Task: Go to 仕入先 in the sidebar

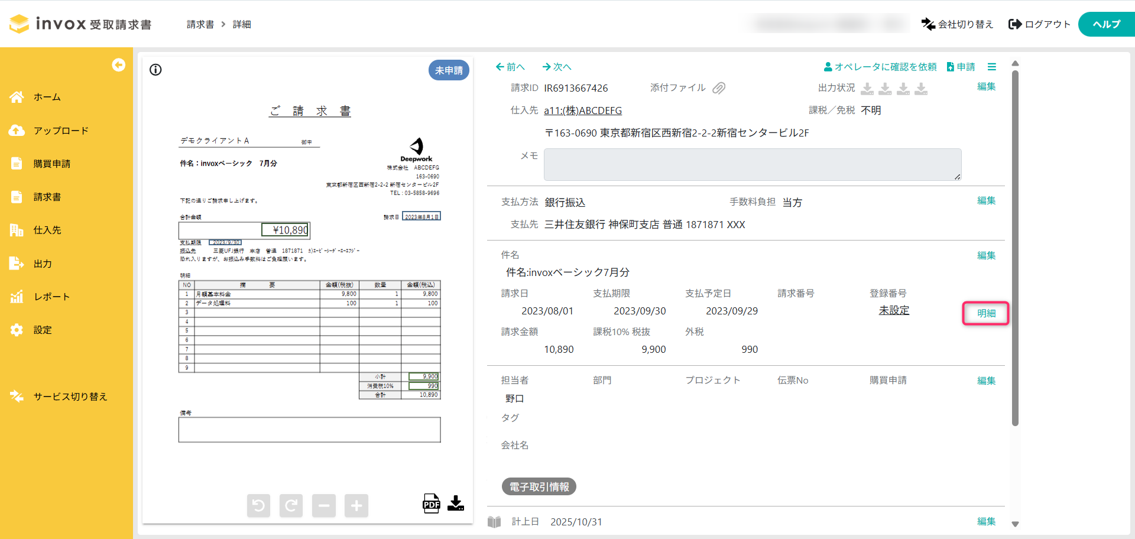Action: point(47,230)
